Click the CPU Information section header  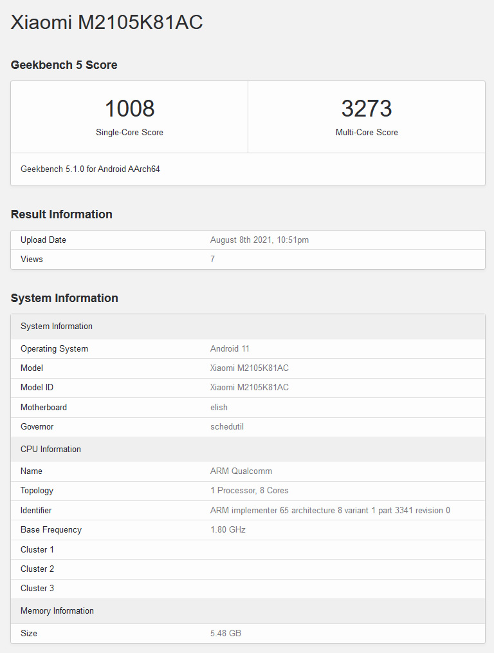[x=51, y=450]
